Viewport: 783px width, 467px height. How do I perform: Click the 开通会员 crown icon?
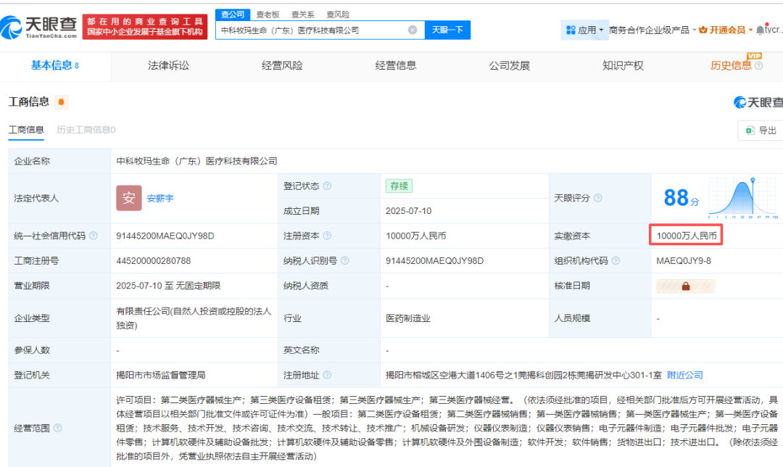[703, 29]
